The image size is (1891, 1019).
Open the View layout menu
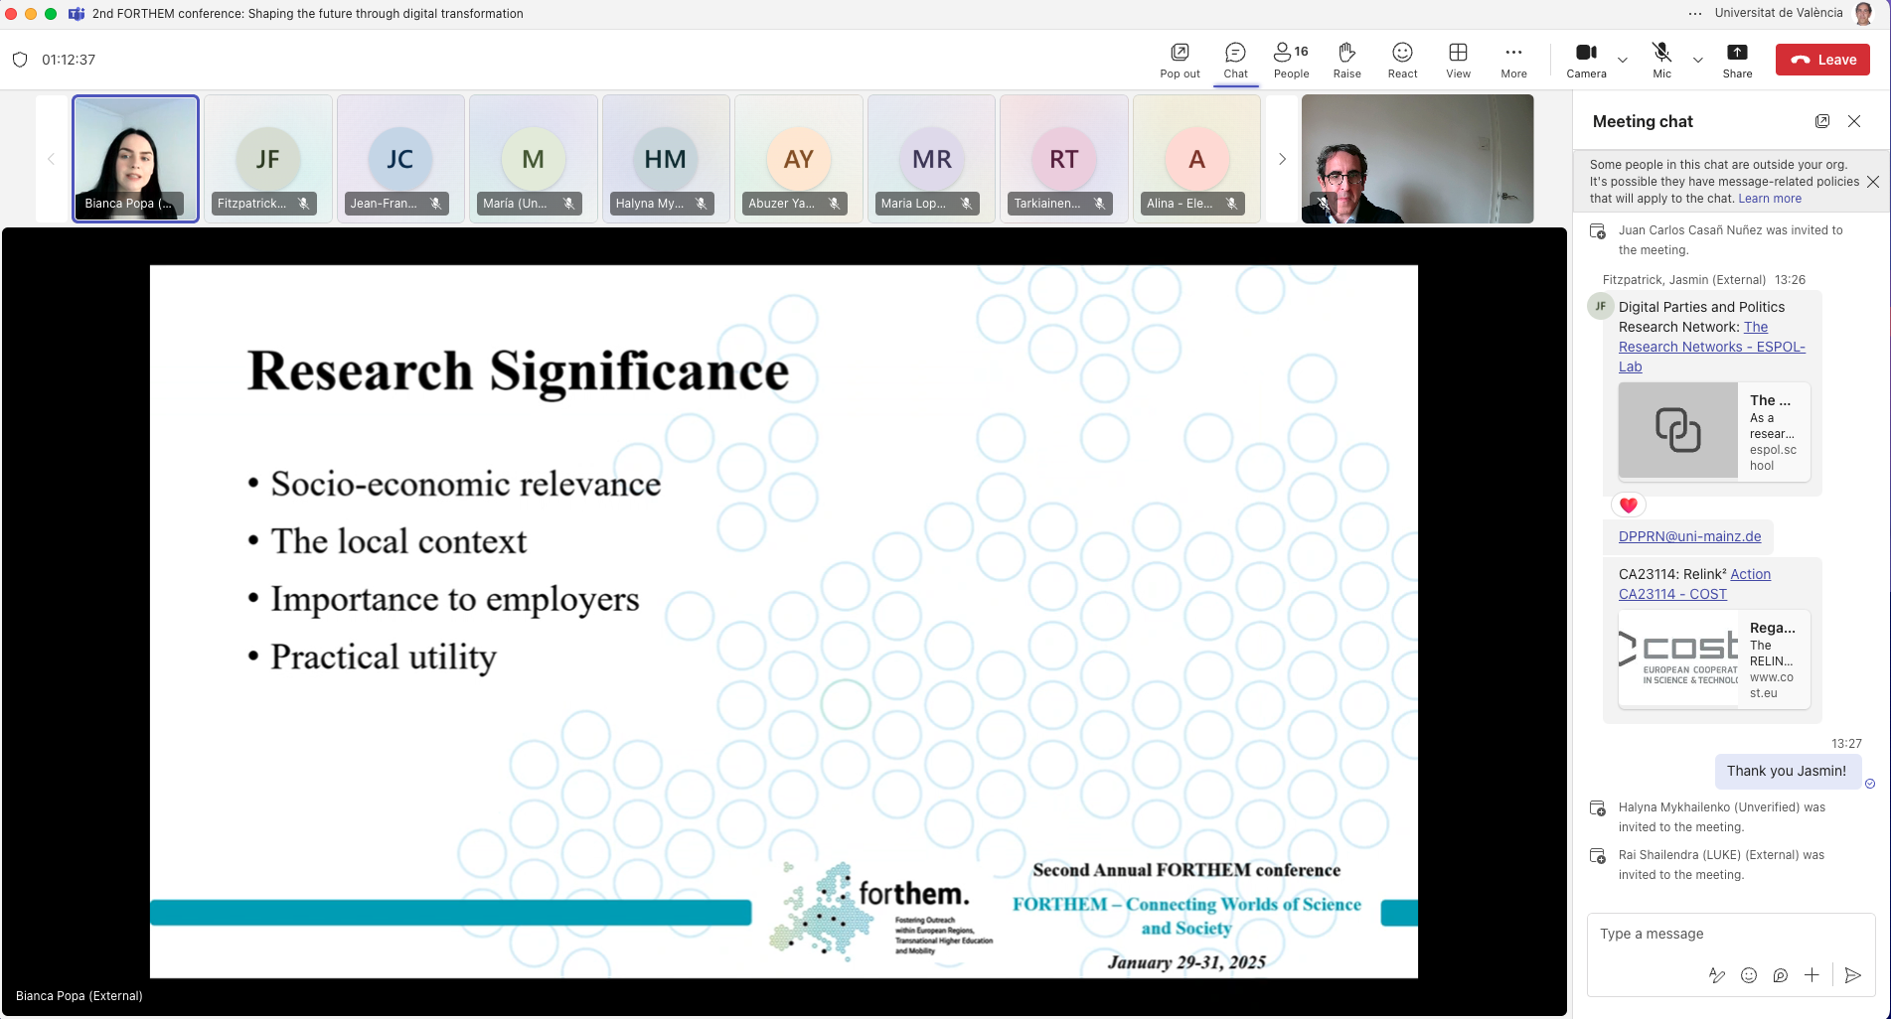[x=1458, y=60]
